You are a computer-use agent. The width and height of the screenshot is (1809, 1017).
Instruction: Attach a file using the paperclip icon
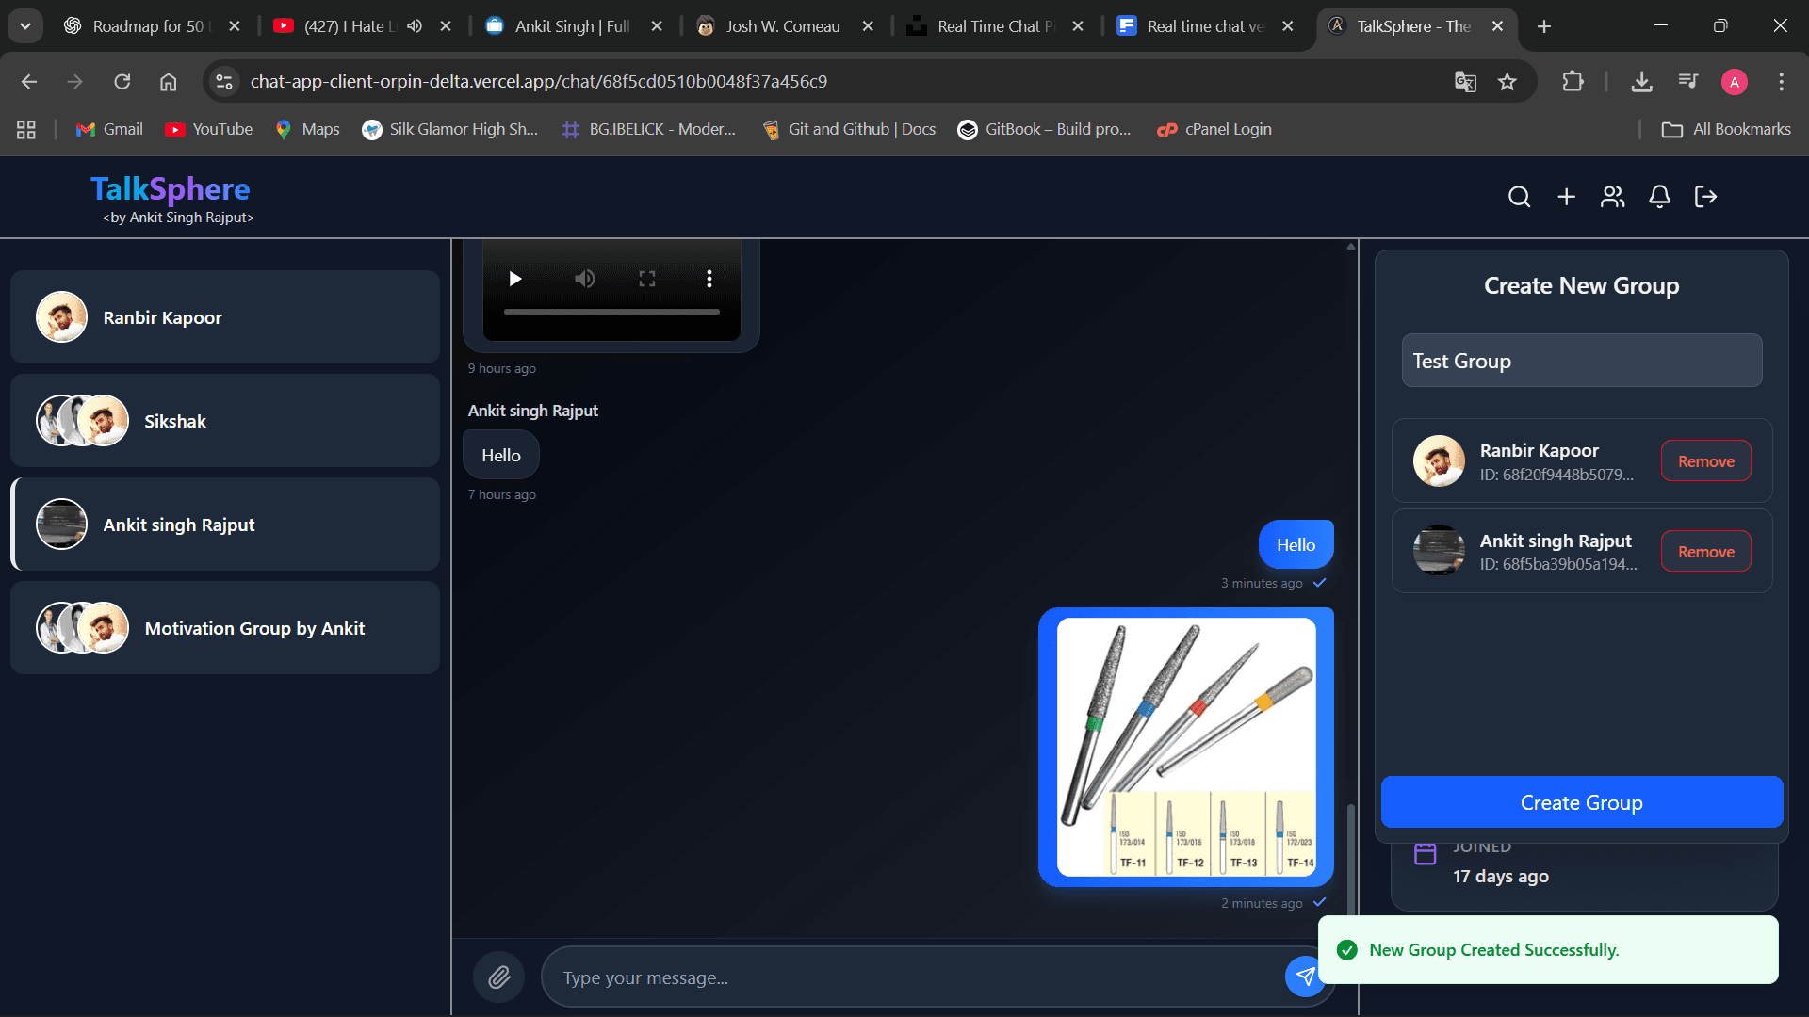[x=498, y=977]
